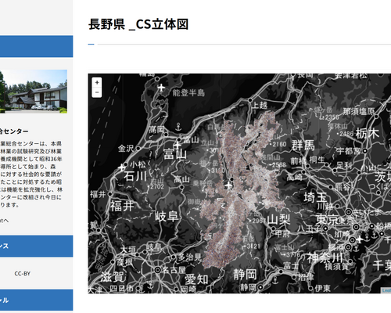Open the forestry center building photo
The image size is (391, 313).
pyautogui.click(x=34, y=92)
